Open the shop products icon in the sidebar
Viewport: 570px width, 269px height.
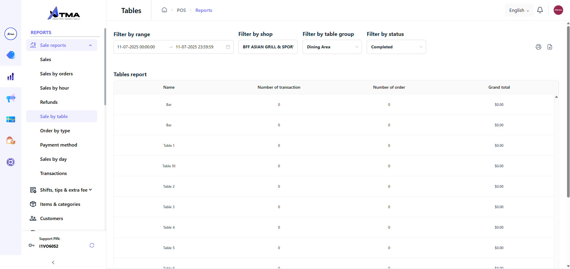(11, 140)
